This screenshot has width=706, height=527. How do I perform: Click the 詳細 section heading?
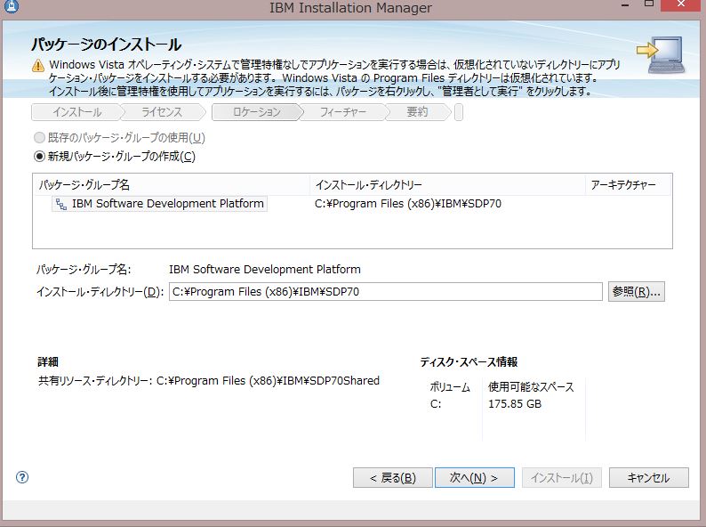(x=48, y=362)
